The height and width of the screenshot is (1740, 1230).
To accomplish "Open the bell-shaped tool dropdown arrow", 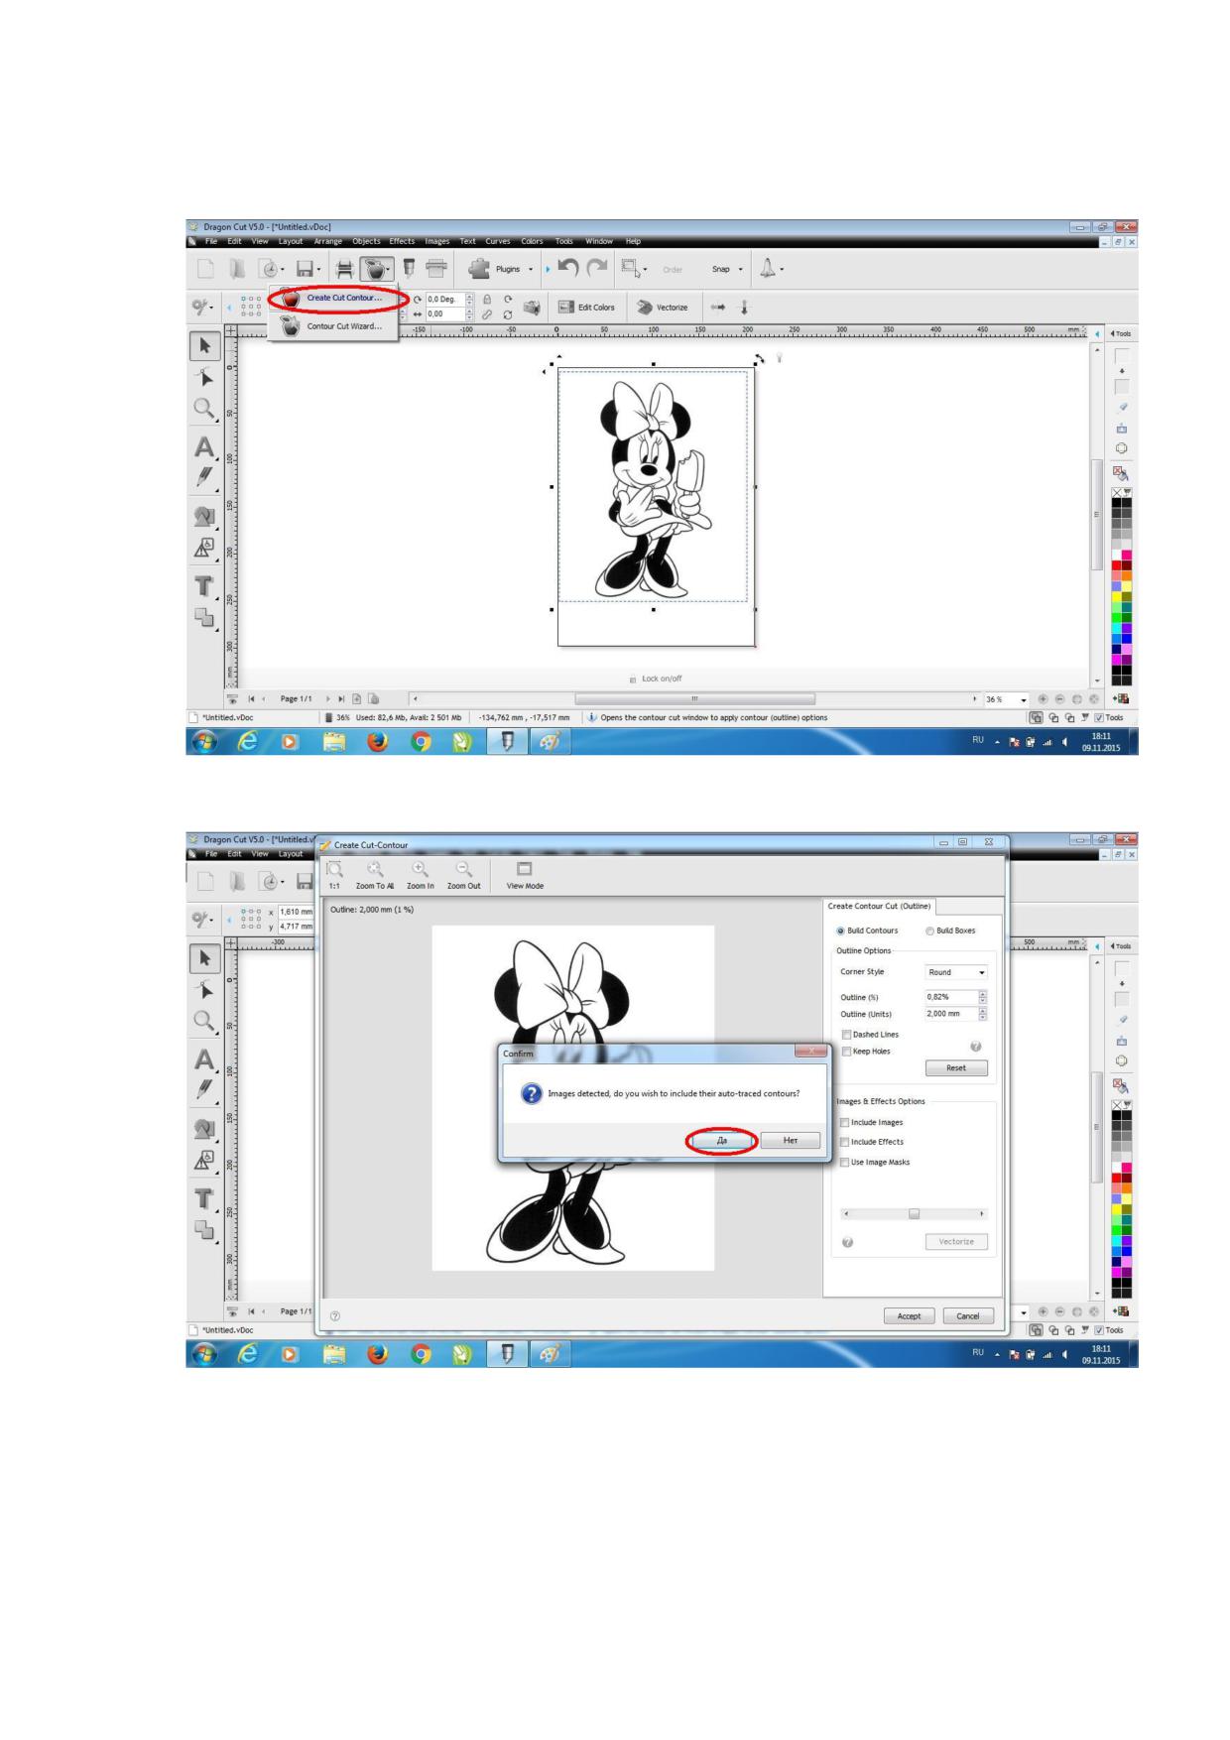I will [x=782, y=269].
